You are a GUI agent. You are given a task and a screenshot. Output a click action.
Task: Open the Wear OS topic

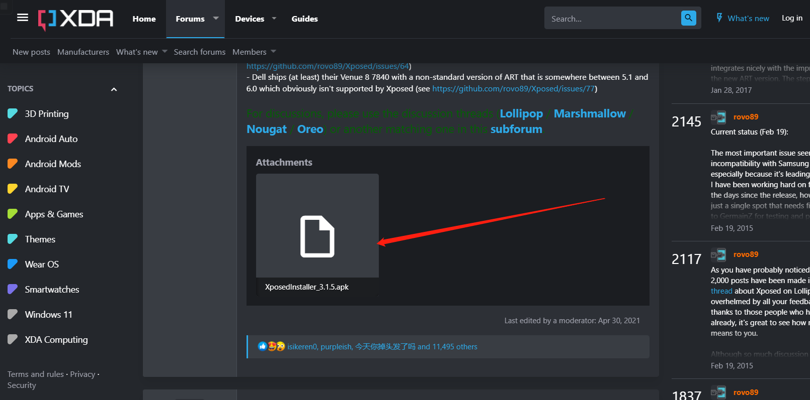pyautogui.click(x=42, y=264)
